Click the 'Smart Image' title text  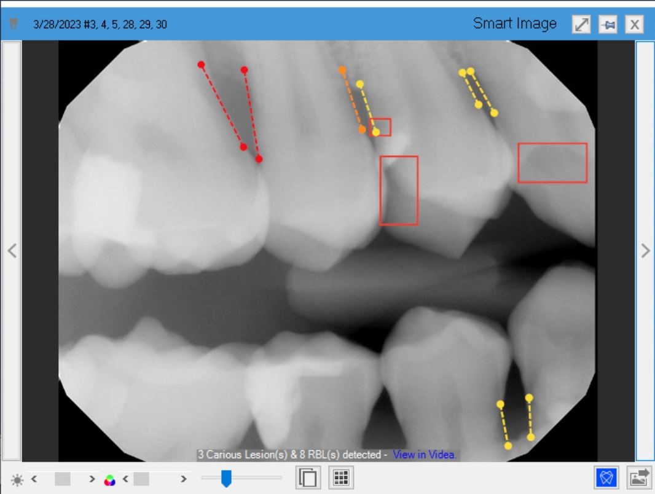click(515, 23)
